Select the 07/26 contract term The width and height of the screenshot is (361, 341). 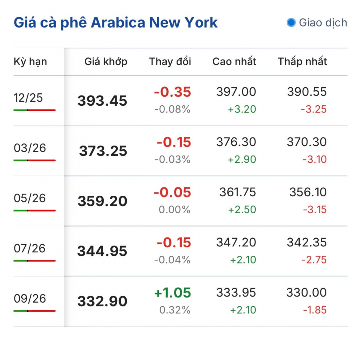pos(29,248)
